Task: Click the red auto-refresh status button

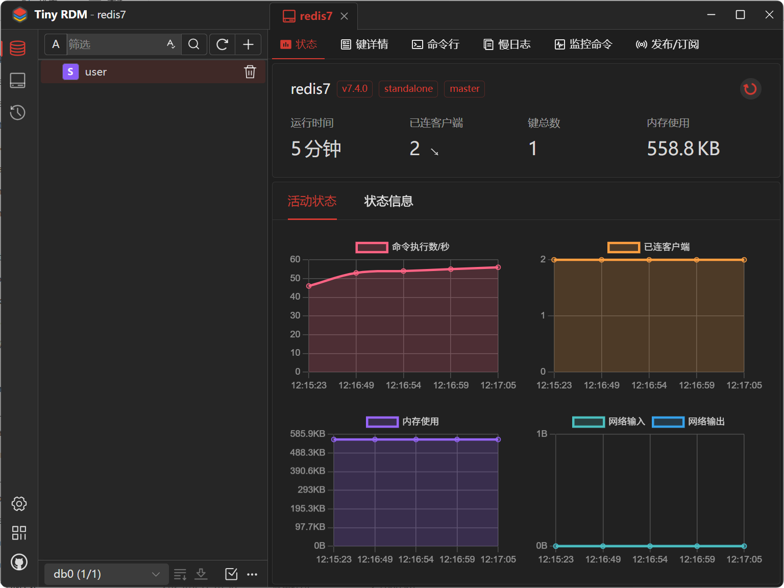Action: coord(750,89)
